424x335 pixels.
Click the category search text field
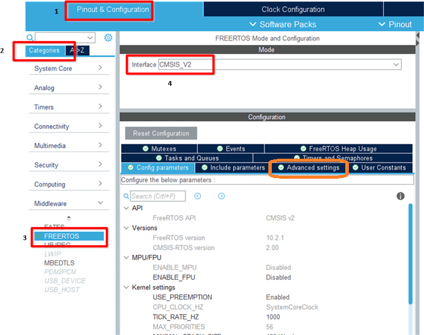pos(61,38)
